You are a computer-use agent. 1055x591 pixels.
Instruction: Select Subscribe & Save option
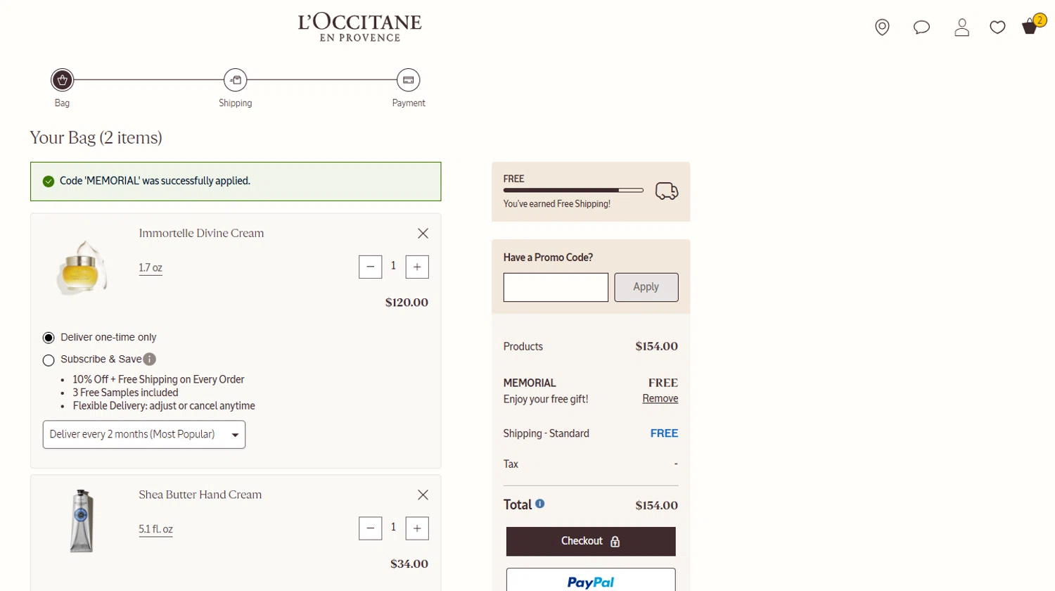pyautogui.click(x=49, y=360)
